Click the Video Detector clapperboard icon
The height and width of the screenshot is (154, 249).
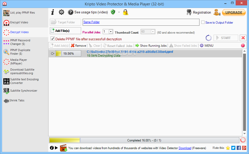coord(63,148)
